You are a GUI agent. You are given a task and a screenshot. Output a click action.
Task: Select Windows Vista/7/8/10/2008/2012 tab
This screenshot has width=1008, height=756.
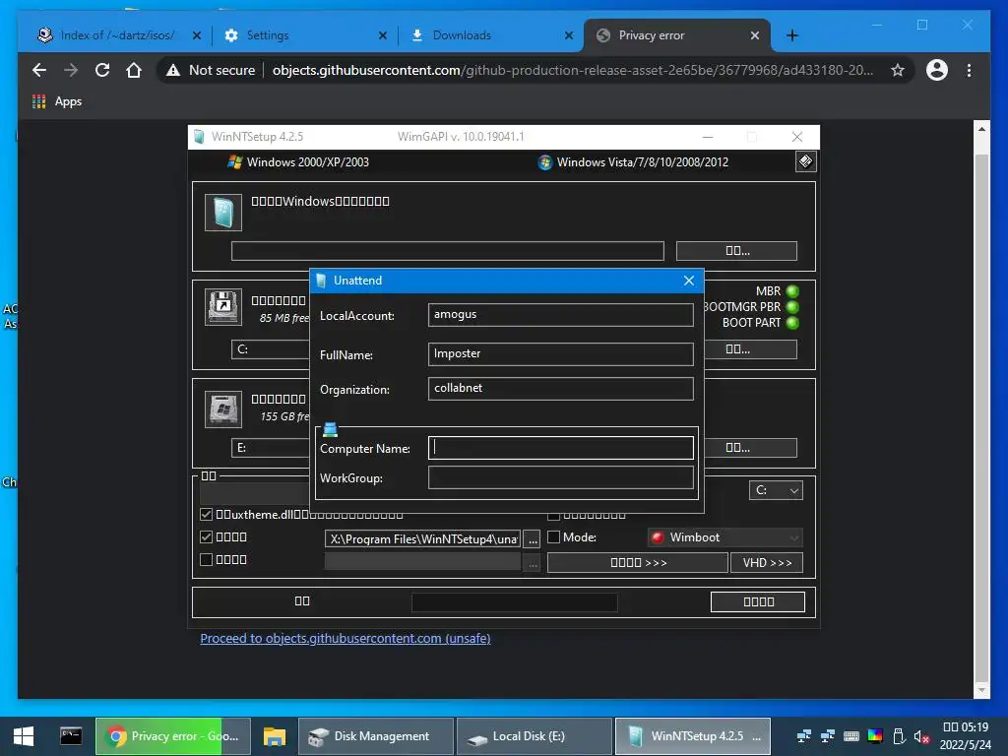tap(633, 162)
